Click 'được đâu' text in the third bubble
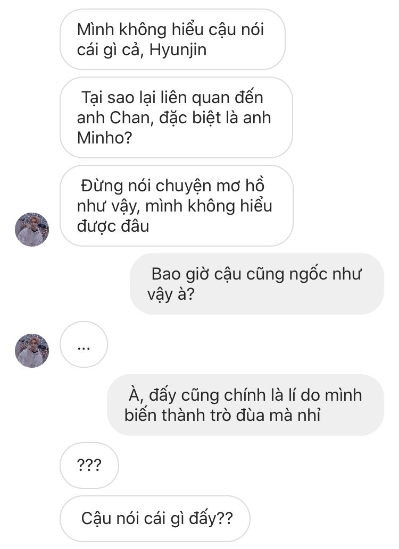This screenshot has width=399, height=549. click(113, 226)
